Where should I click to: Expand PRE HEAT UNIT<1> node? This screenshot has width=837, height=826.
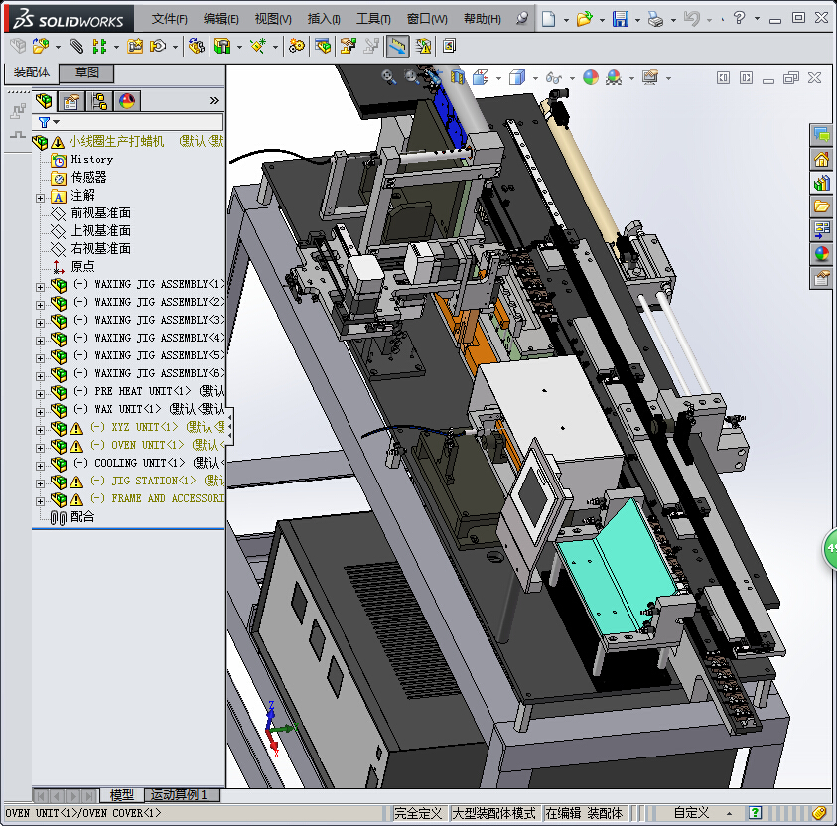[x=40, y=394]
